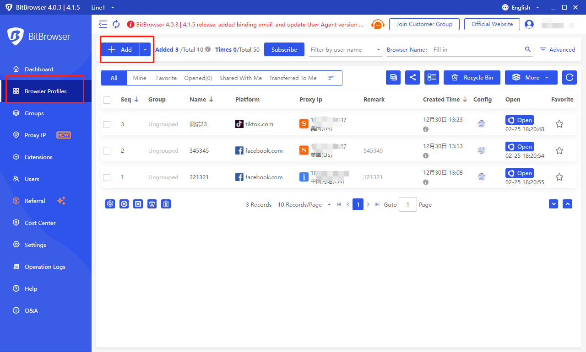The image size is (586, 352).
Task: Open the English language dropdown
Action: (x=521, y=7)
